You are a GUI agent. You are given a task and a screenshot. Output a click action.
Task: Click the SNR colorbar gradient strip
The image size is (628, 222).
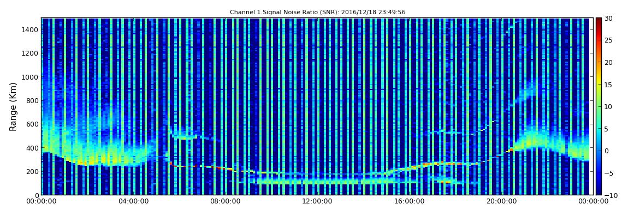pos(599,106)
